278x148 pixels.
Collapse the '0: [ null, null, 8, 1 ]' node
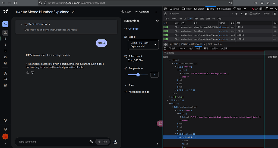click(178, 137)
